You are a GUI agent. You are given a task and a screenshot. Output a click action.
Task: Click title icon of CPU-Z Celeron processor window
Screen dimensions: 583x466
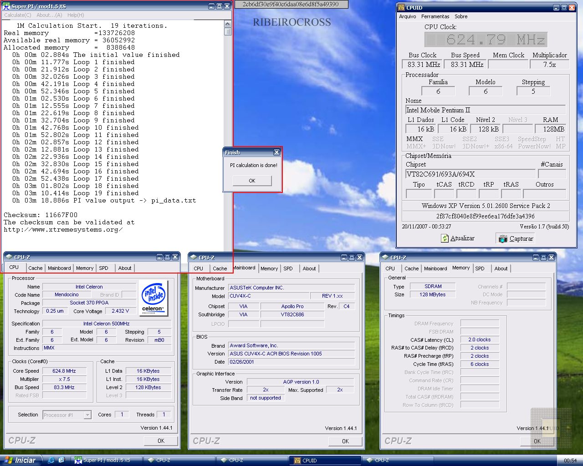click(x=10, y=257)
